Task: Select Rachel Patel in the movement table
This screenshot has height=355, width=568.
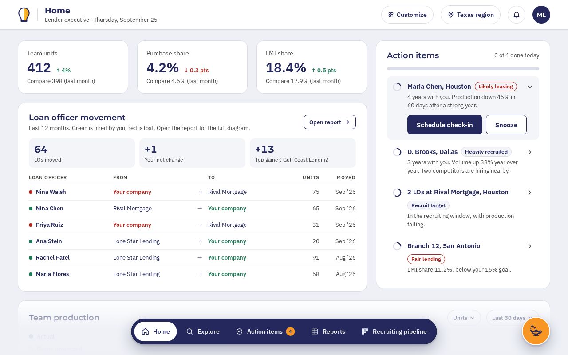Action: [53, 258]
